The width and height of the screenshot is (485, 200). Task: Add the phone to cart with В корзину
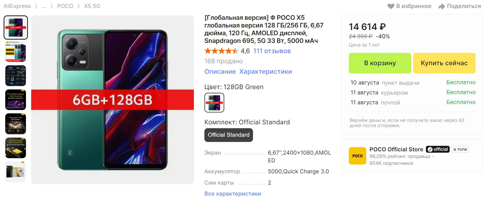coord(380,63)
